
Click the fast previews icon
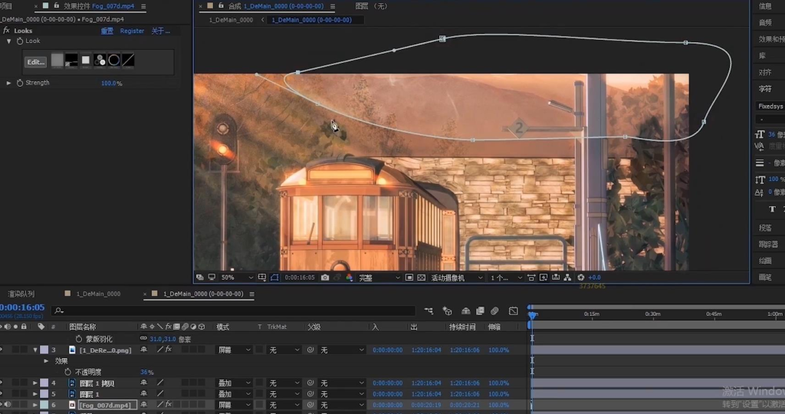coord(544,278)
